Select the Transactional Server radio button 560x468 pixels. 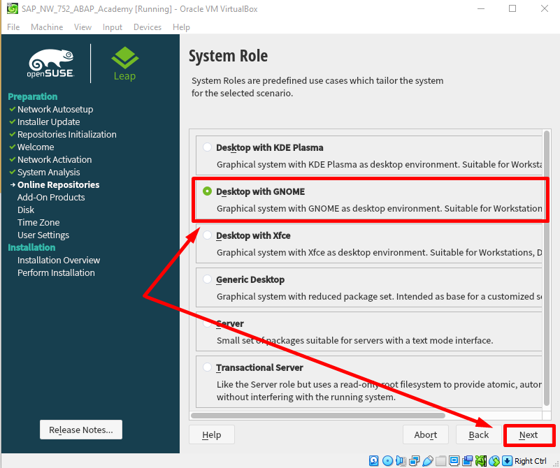(207, 367)
